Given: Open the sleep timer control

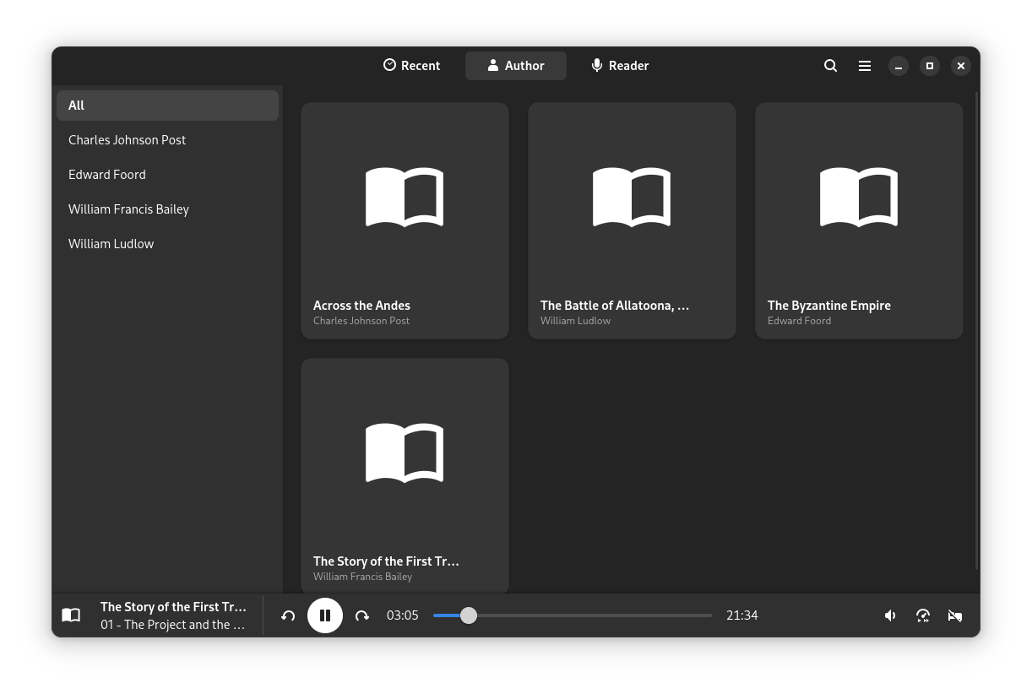Looking at the screenshot, I should coord(955,615).
